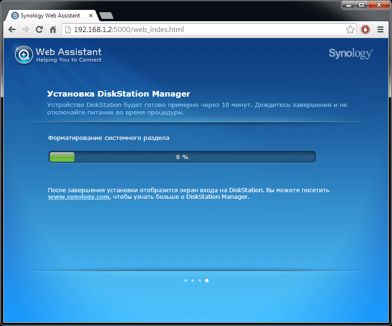The width and height of the screenshot is (392, 326).
Task: Close the browser window
Action: point(379,5)
